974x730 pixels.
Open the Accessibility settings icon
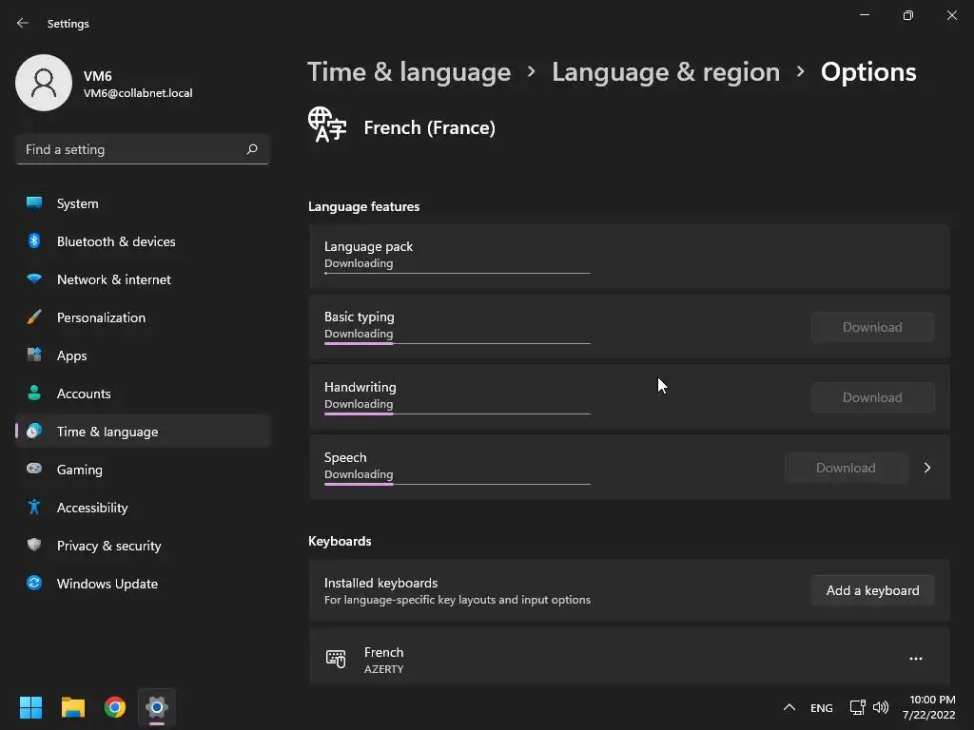click(34, 508)
